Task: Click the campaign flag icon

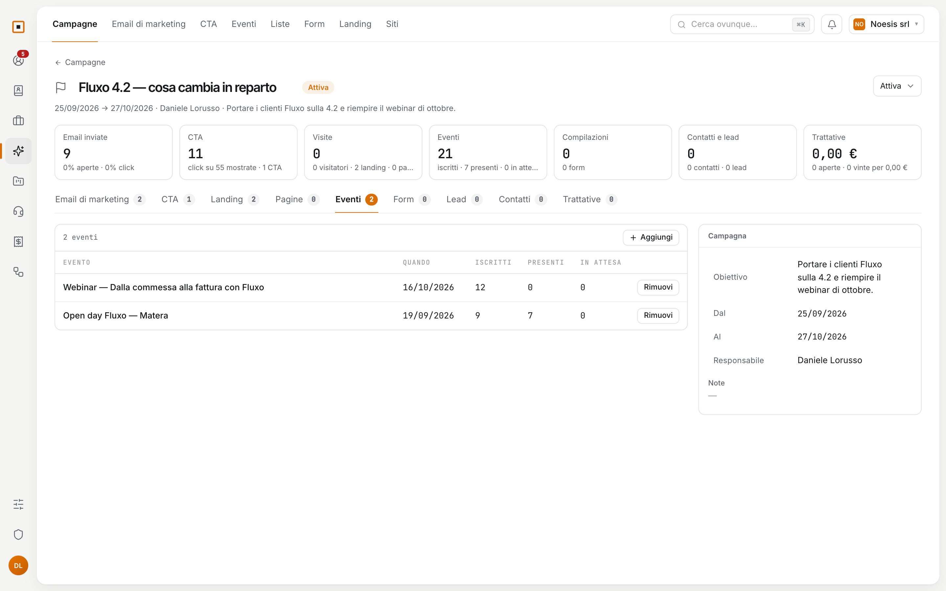Action: 60,87
